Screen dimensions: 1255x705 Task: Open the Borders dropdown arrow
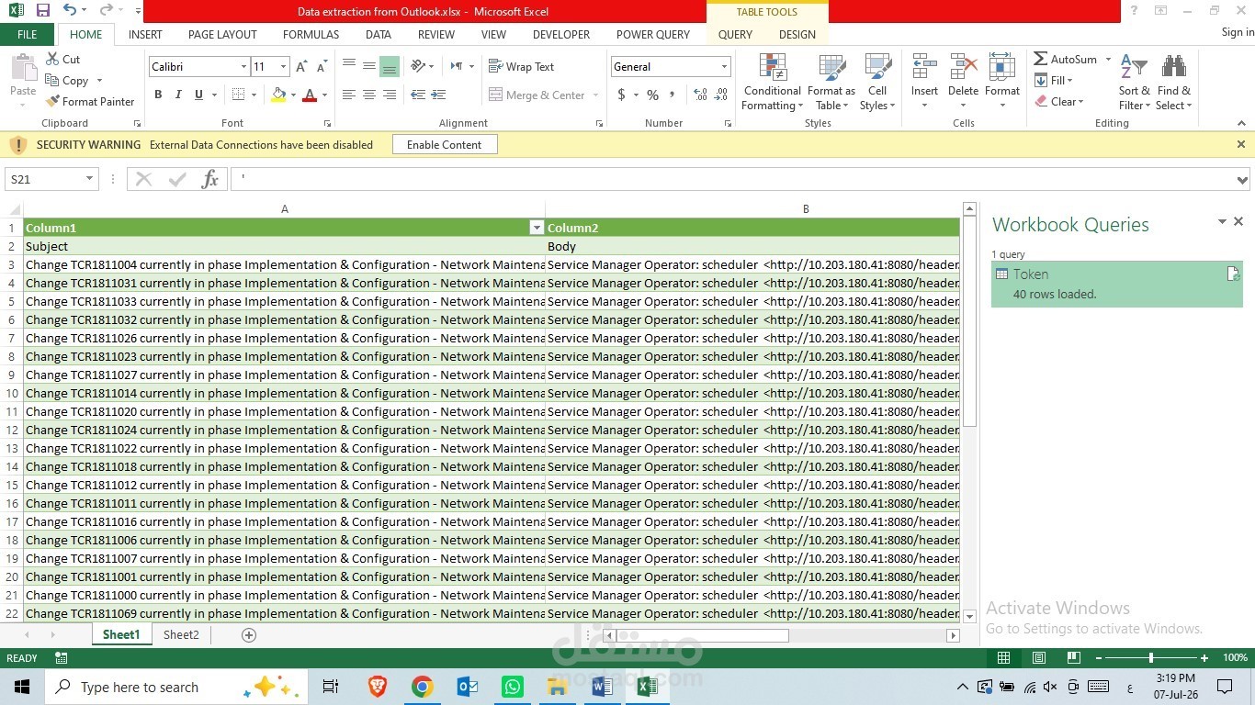253,95
